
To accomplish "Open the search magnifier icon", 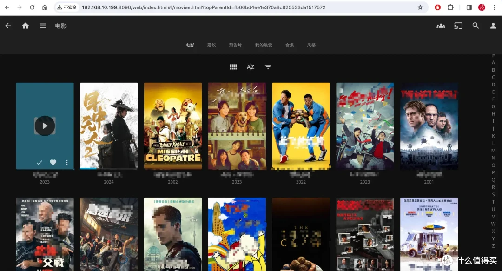I will click(476, 26).
